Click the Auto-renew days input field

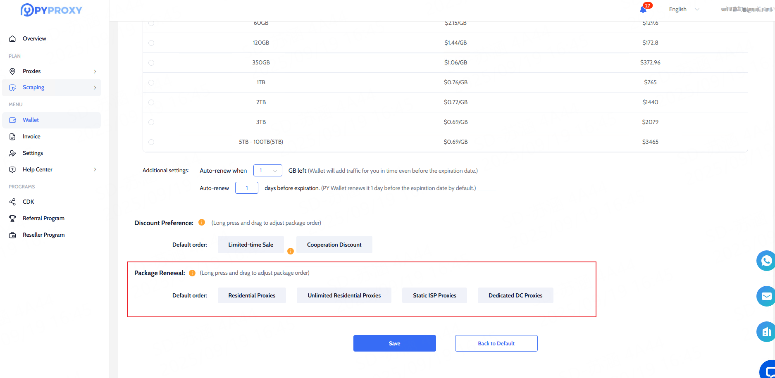[x=247, y=188]
